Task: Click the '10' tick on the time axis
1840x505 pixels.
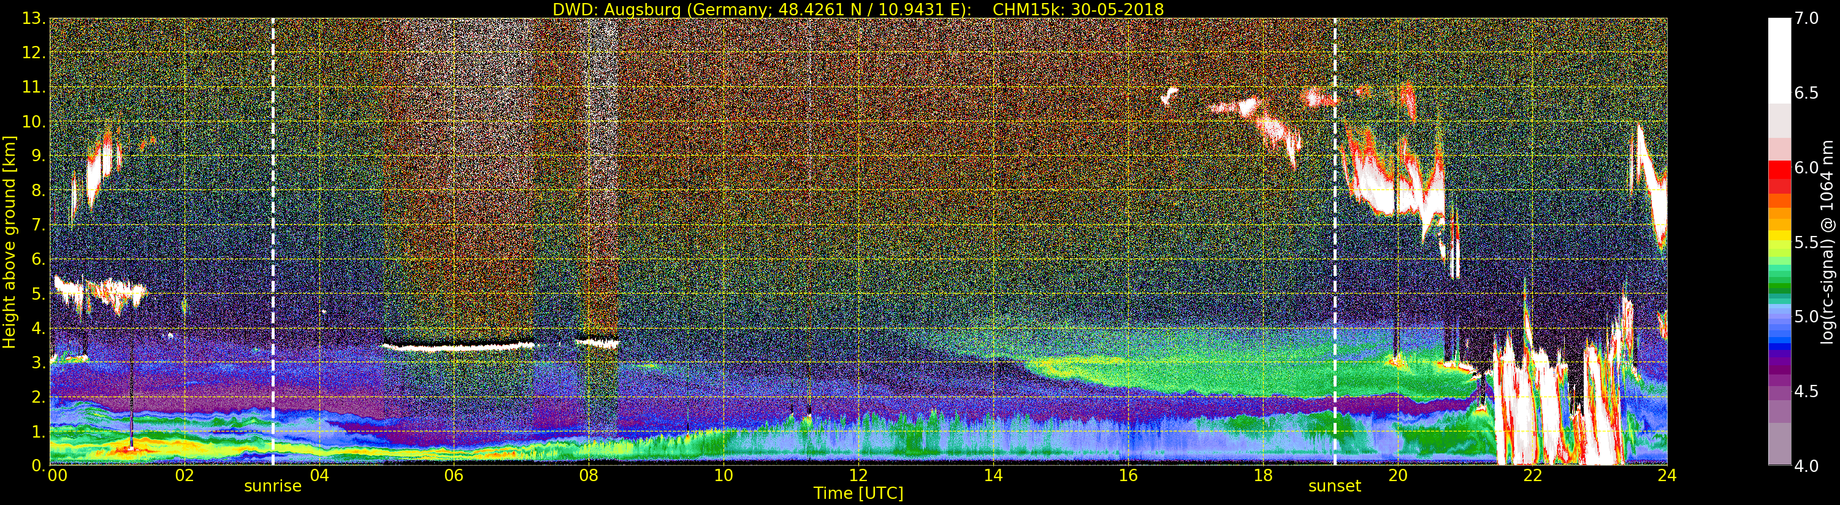Action: click(x=723, y=476)
